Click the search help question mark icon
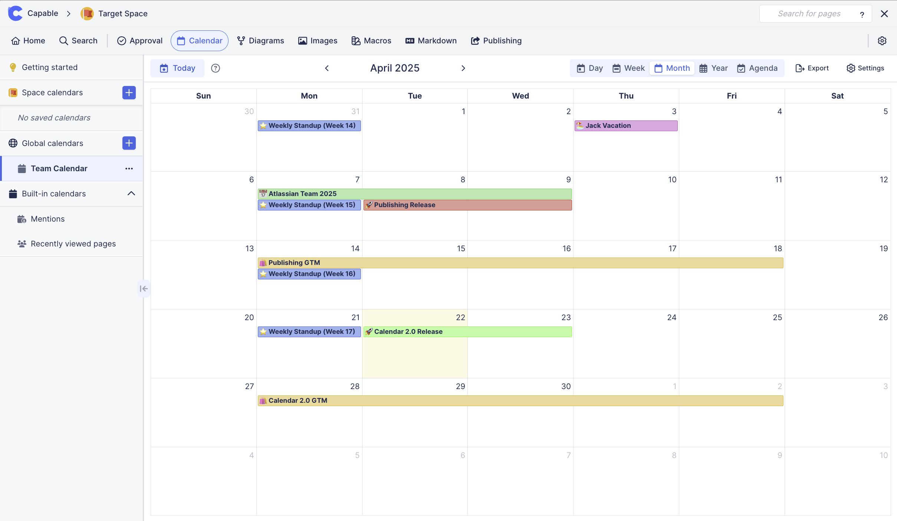 tap(862, 14)
